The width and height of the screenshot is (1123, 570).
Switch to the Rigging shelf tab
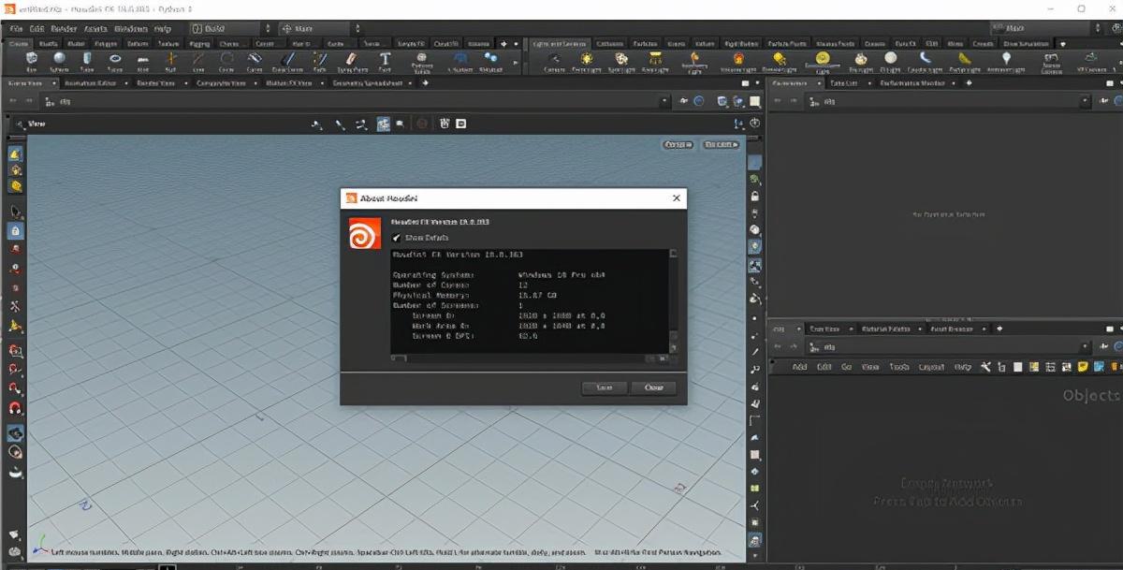click(199, 43)
